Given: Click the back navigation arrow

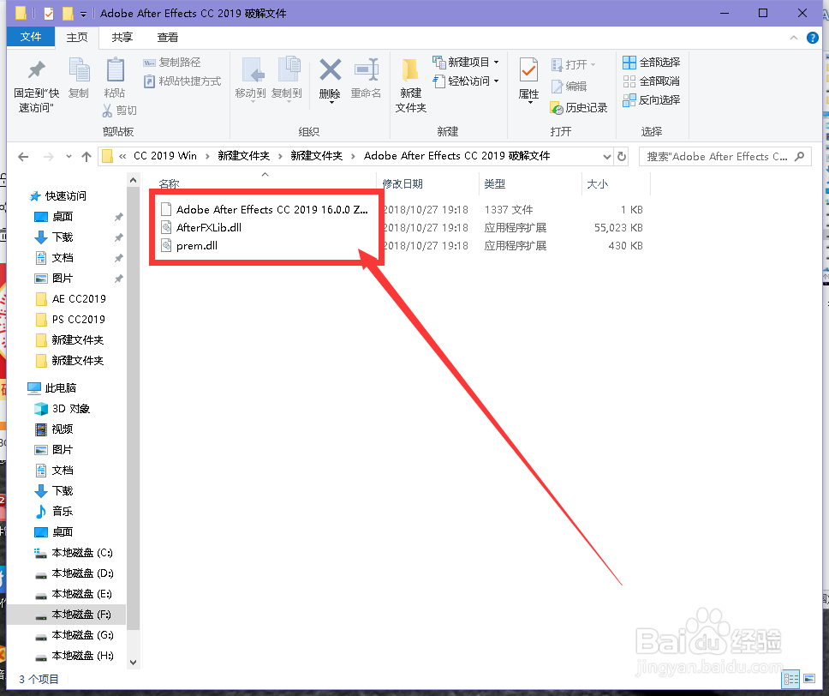Looking at the screenshot, I should click(x=23, y=155).
